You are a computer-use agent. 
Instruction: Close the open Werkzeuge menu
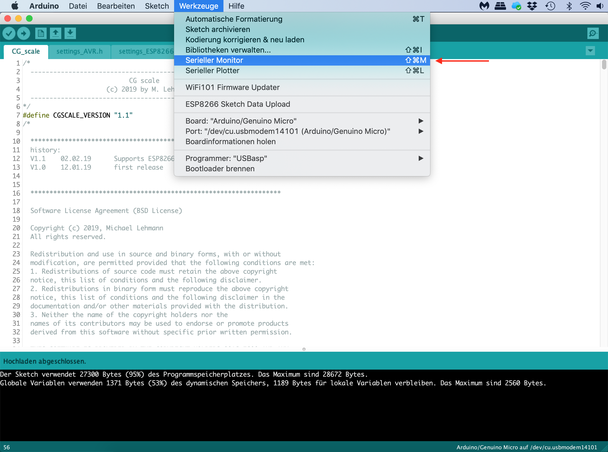click(199, 6)
